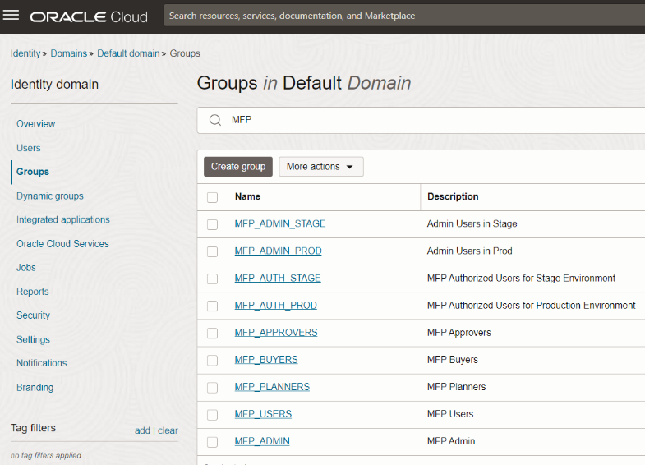Select Groups in the sidebar
The width and height of the screenshot is (645, 465).
click(x=33, y=172)
